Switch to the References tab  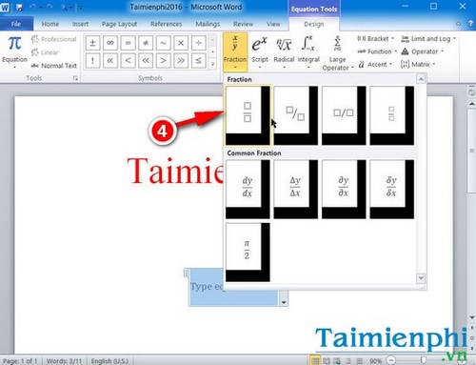coord(167,24)
